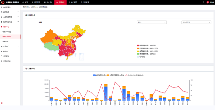The width and height of the screenshot is (215, 110).
Task: Toggle yellow legend item 120%~200%
Action: click(148, 51)
